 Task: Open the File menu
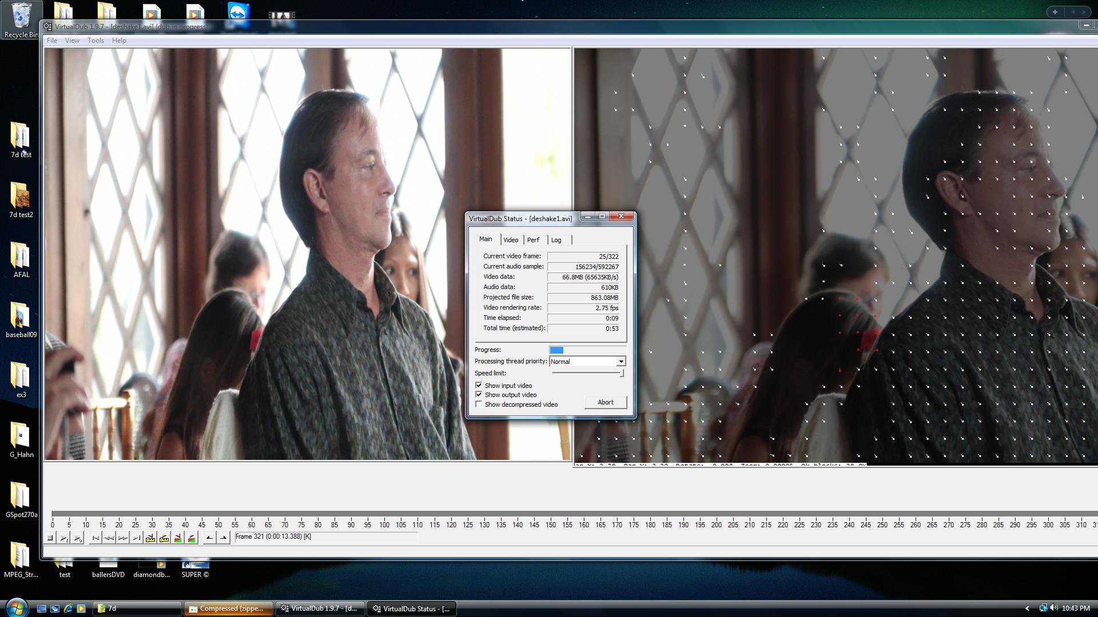(51, 41)
